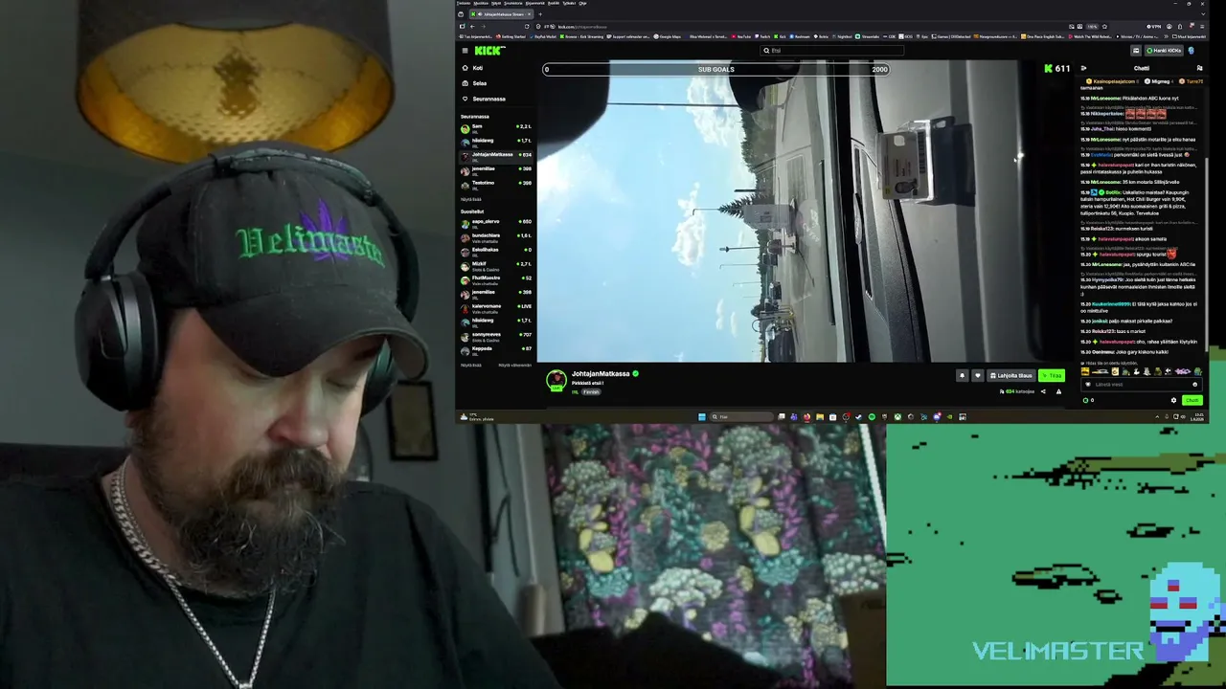Open the sannymeves channel
Image resolution: width=1226 pixels, height=689 pixels.
(x=496, y=335)
